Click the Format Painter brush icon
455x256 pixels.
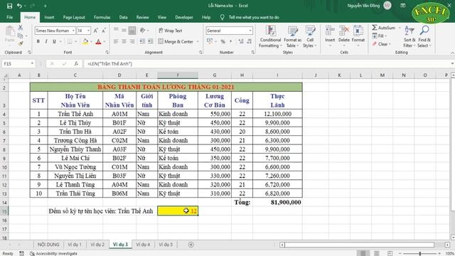point(21,43)
